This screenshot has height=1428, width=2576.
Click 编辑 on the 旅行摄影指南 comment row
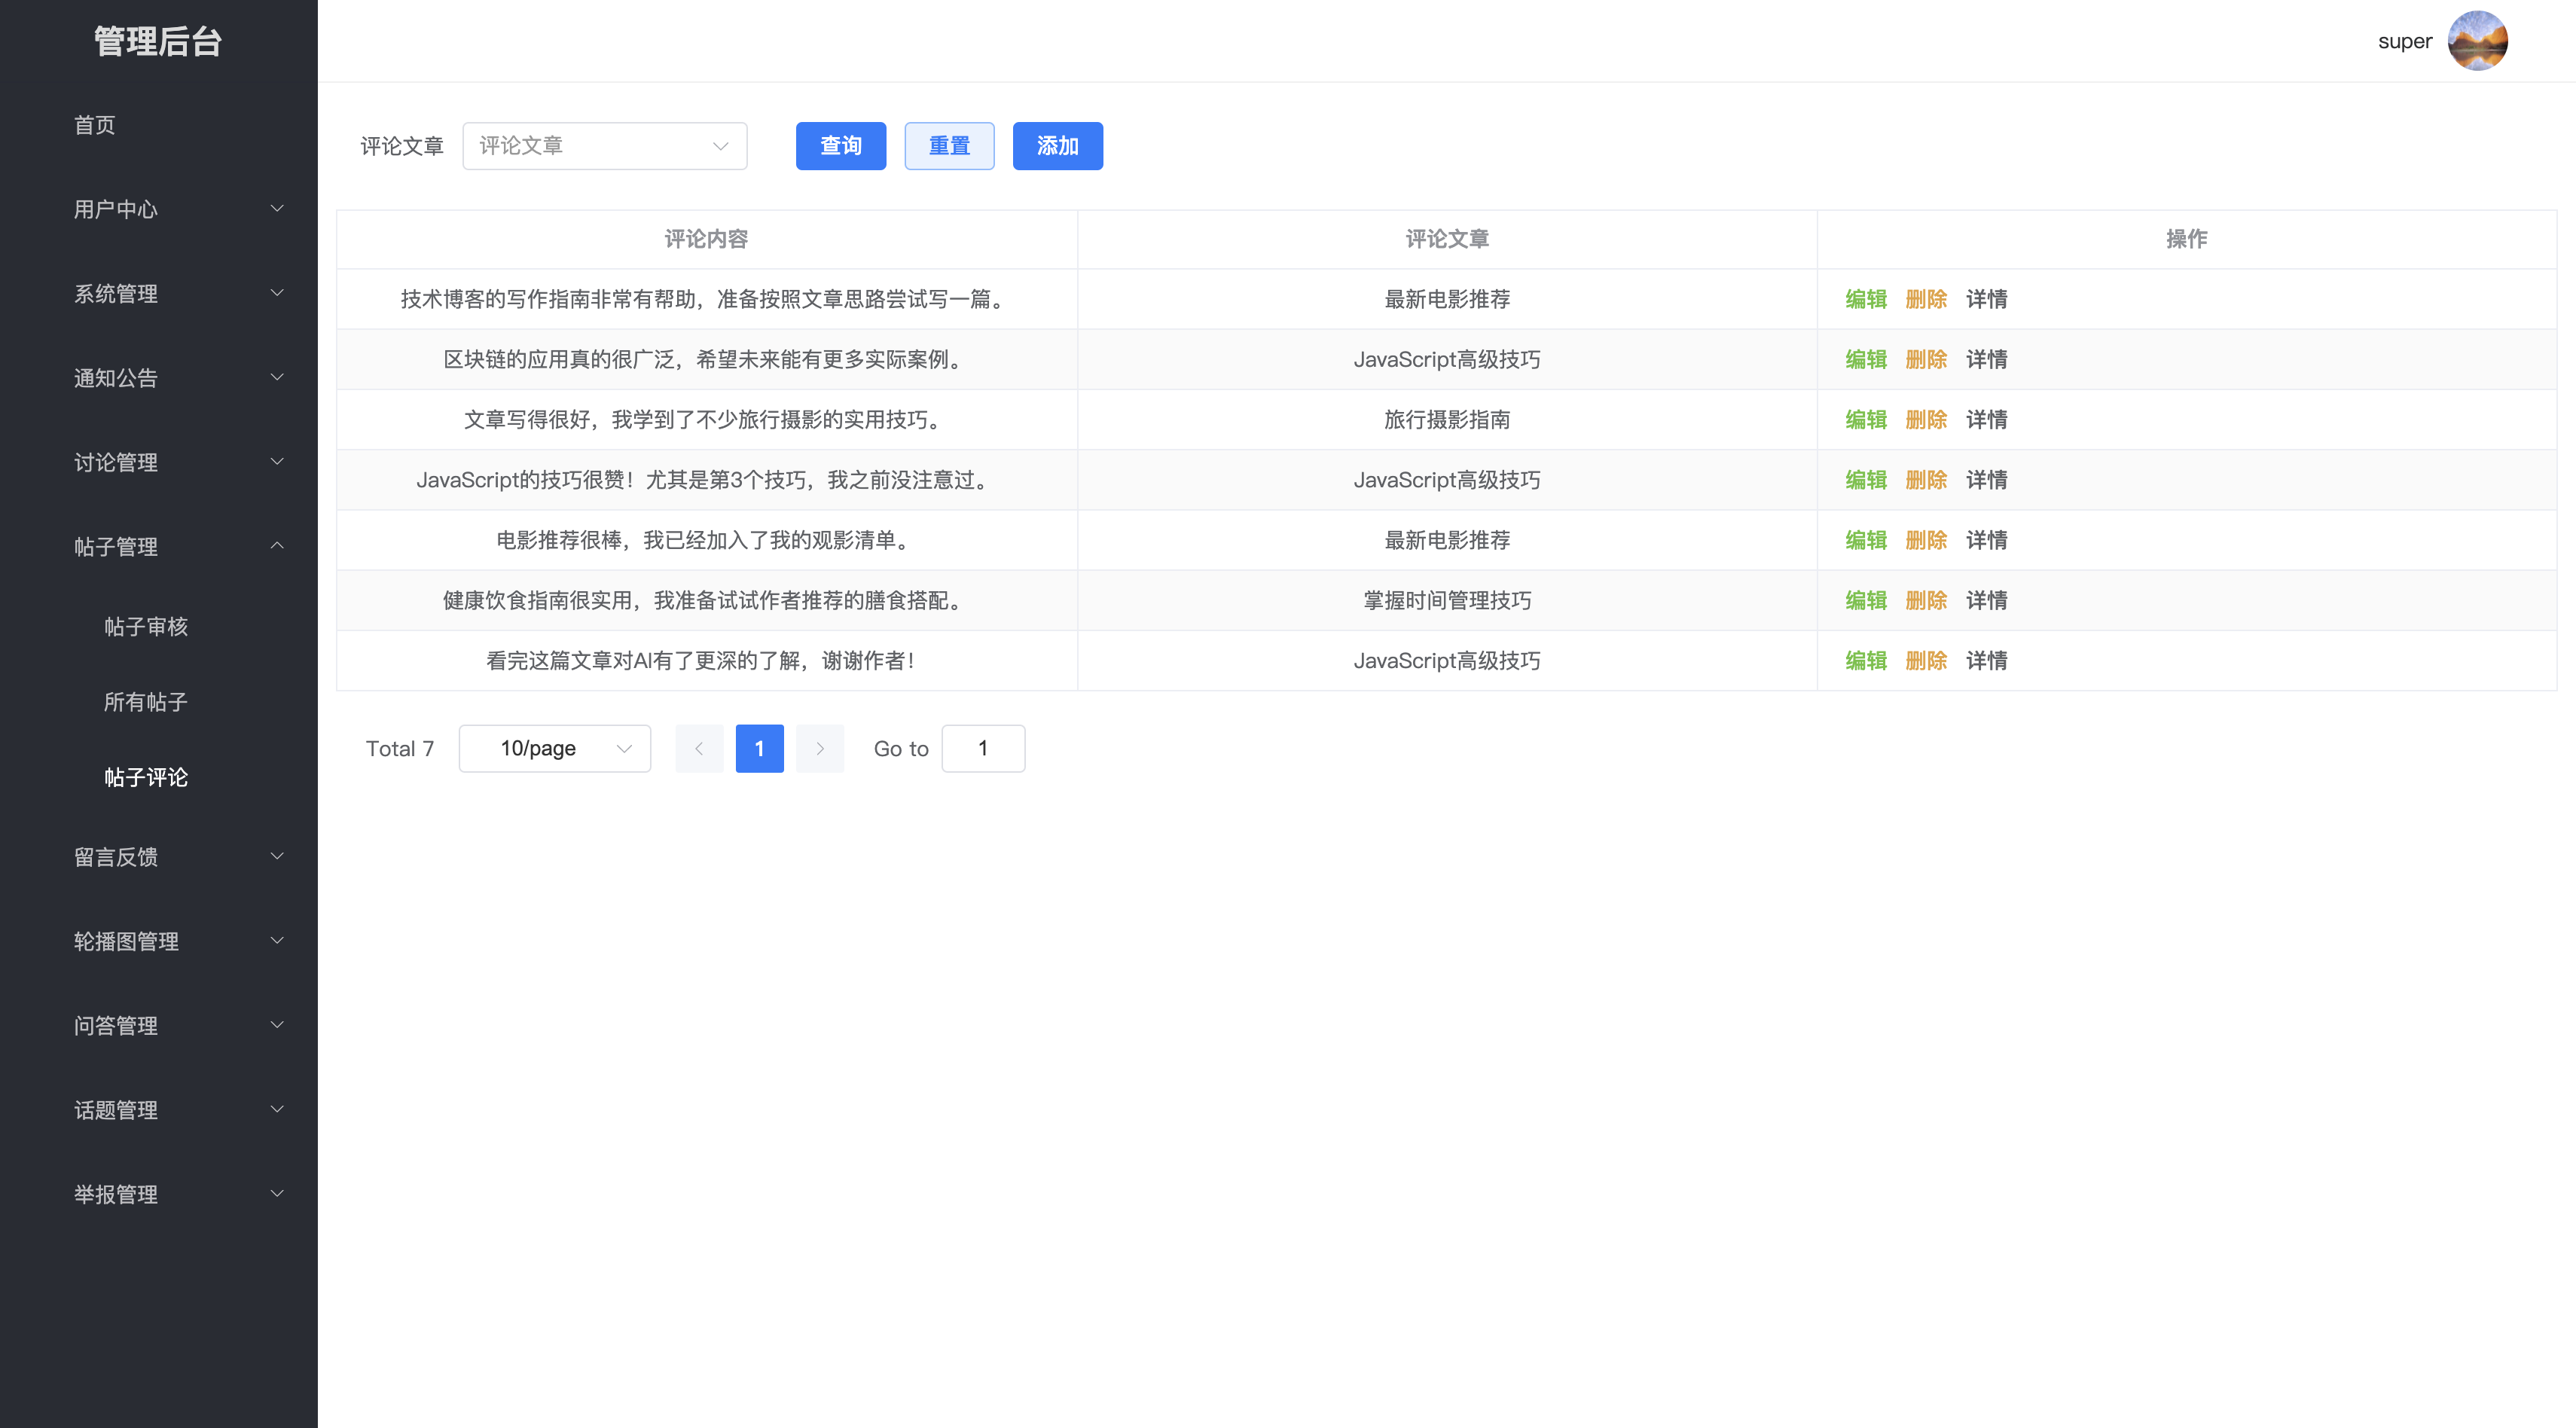click(1866, 420)
